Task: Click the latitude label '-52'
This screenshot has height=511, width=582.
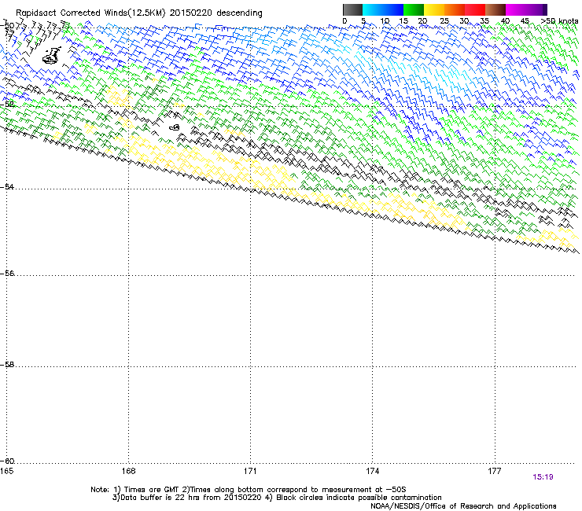Action: click(7, 105)
